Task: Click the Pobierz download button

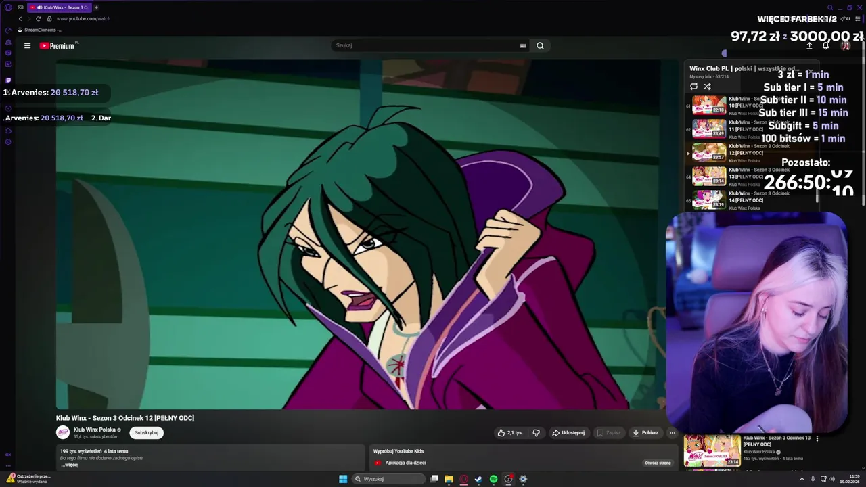Action: point(645,433)
